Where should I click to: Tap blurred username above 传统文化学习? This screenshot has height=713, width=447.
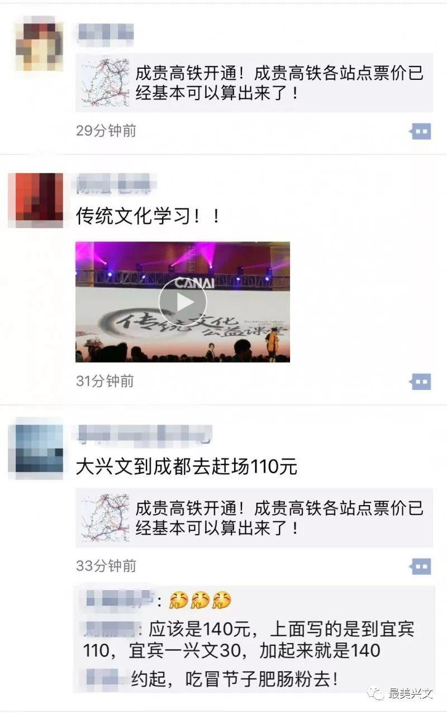pyautogui.click(x=115, y=184)
